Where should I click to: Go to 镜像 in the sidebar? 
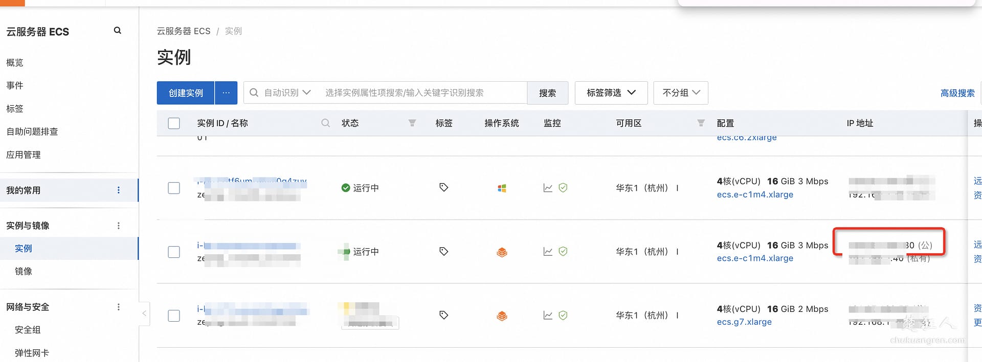click(24, 271)
